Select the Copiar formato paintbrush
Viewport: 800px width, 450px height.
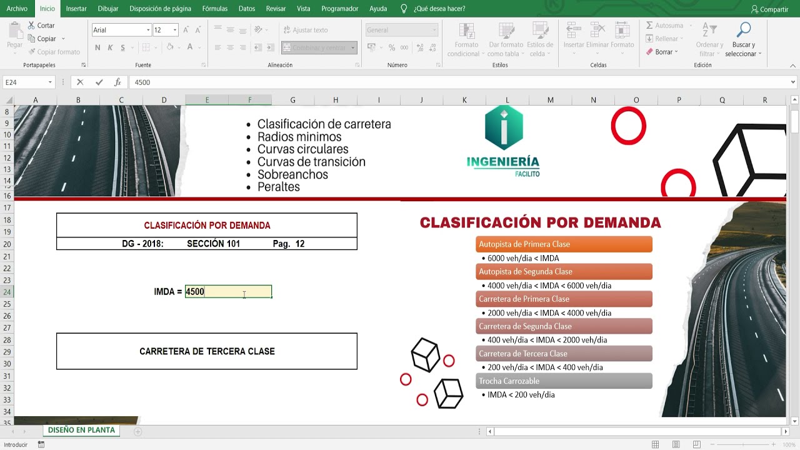coord(31,52)
